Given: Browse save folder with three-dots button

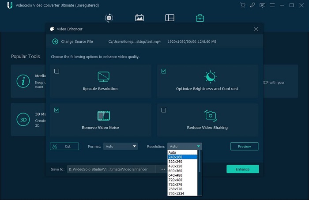Looking at the screenshot, I should (x=162, y=169).
